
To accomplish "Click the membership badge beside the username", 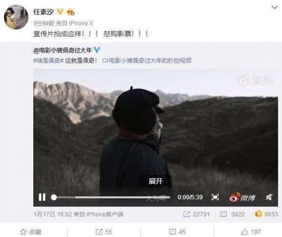I will [70, 12].
